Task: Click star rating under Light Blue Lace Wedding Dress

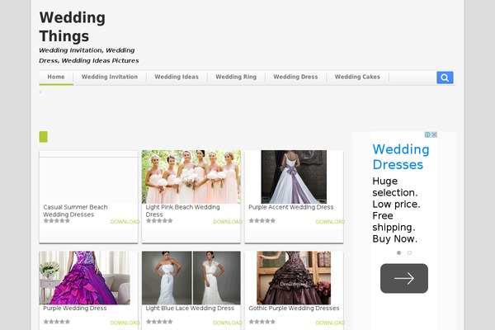Action: click(x=159, y=322)
